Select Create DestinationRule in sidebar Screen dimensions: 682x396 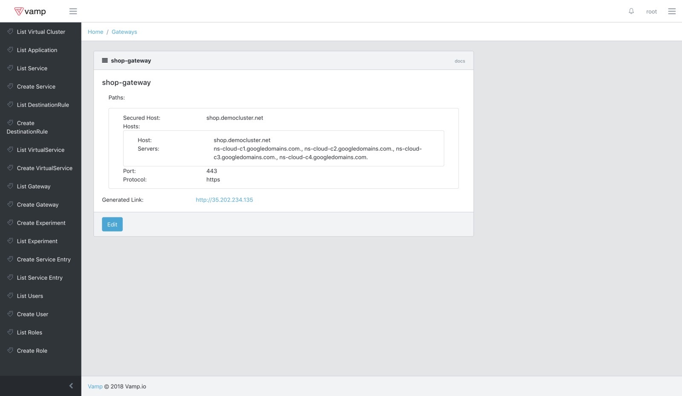40,127
